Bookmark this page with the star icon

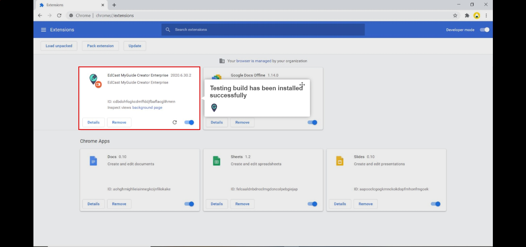click(455, 16)
